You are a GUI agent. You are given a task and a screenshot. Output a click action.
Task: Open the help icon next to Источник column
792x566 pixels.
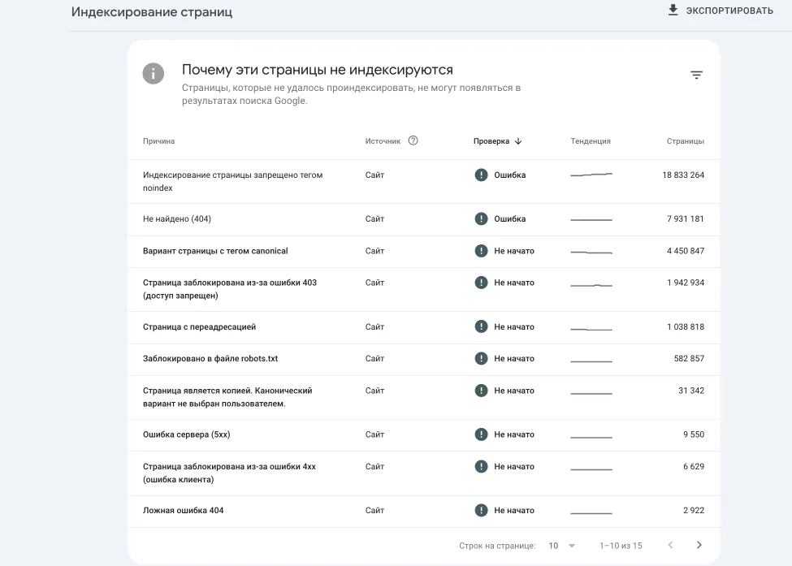(x=413, y=140)
